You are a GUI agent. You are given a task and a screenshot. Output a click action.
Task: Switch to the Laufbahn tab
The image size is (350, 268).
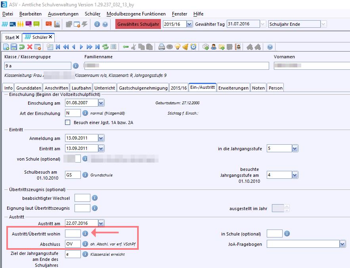[81, 88]
